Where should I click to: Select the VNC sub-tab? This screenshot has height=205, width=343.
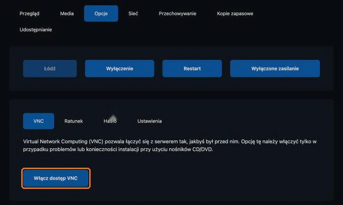(38, 121)
